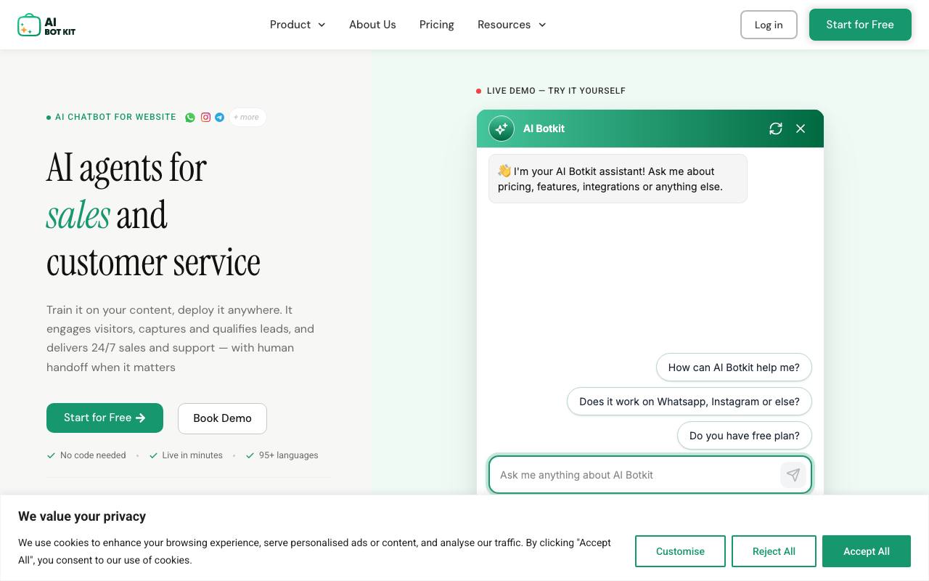Click the WhatsApp channel icon
The image size is (929, 581).
tap(190, 117)
